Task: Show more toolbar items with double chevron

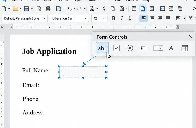Action: tap(194, 9)
